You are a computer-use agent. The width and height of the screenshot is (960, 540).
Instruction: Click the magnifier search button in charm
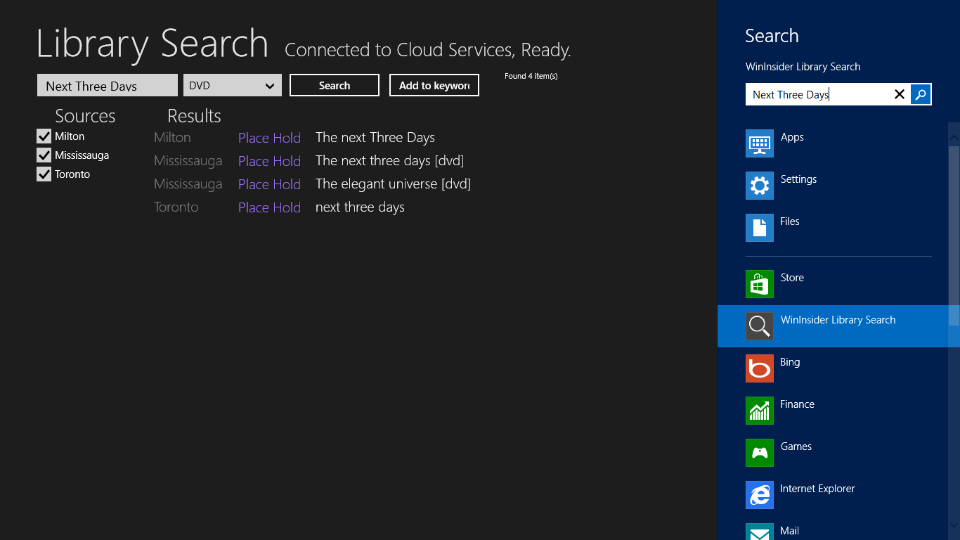click(x=921, y=94)
